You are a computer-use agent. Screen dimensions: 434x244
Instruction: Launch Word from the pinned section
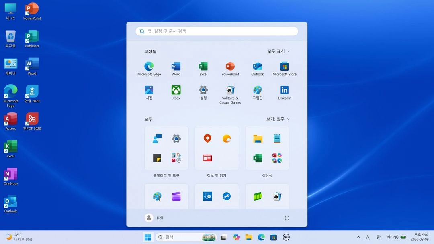click(176, 69)
